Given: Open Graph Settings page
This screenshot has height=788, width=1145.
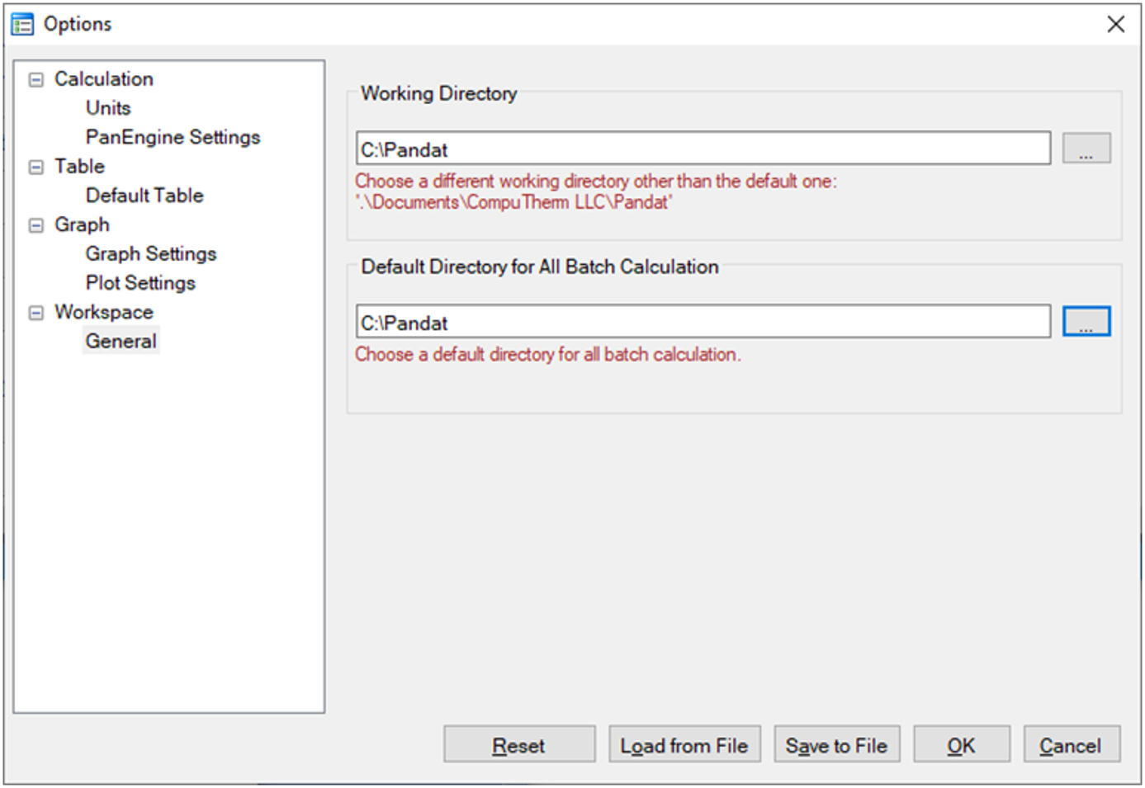Looking at the screenshot, I should click(x=151, y=254).
